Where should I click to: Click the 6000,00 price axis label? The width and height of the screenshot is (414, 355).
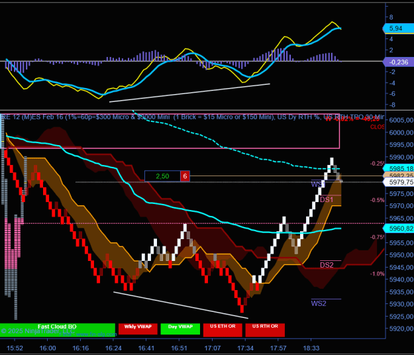pos(401,132)
